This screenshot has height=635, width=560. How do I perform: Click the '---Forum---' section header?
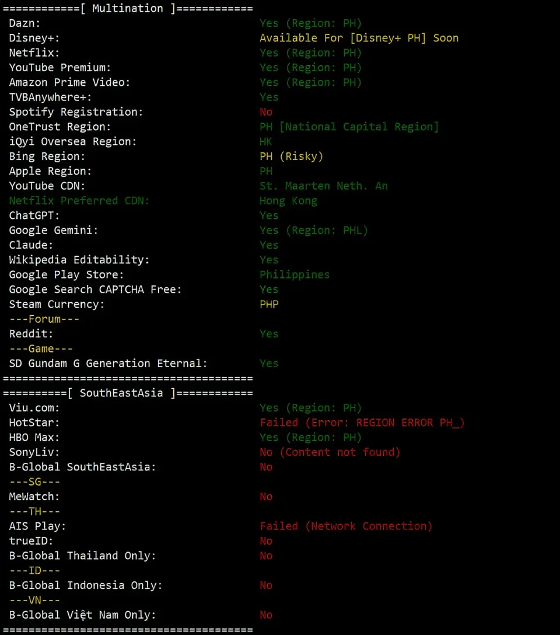pyautogui.click(x=44, y=319)
